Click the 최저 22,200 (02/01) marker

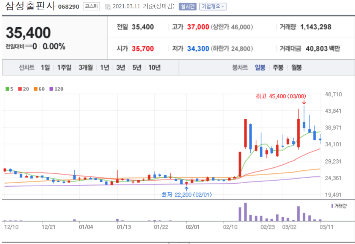(x=187, y=195)
